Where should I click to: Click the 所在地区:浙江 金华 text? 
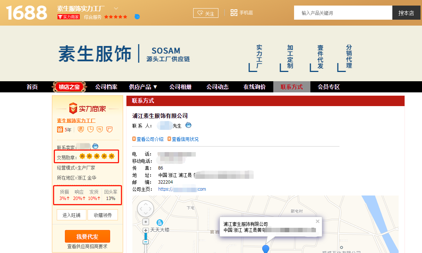click(77, 178)
